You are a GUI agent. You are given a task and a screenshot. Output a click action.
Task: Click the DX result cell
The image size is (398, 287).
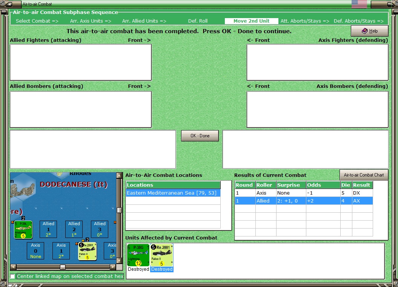click(x=363, y=193)
